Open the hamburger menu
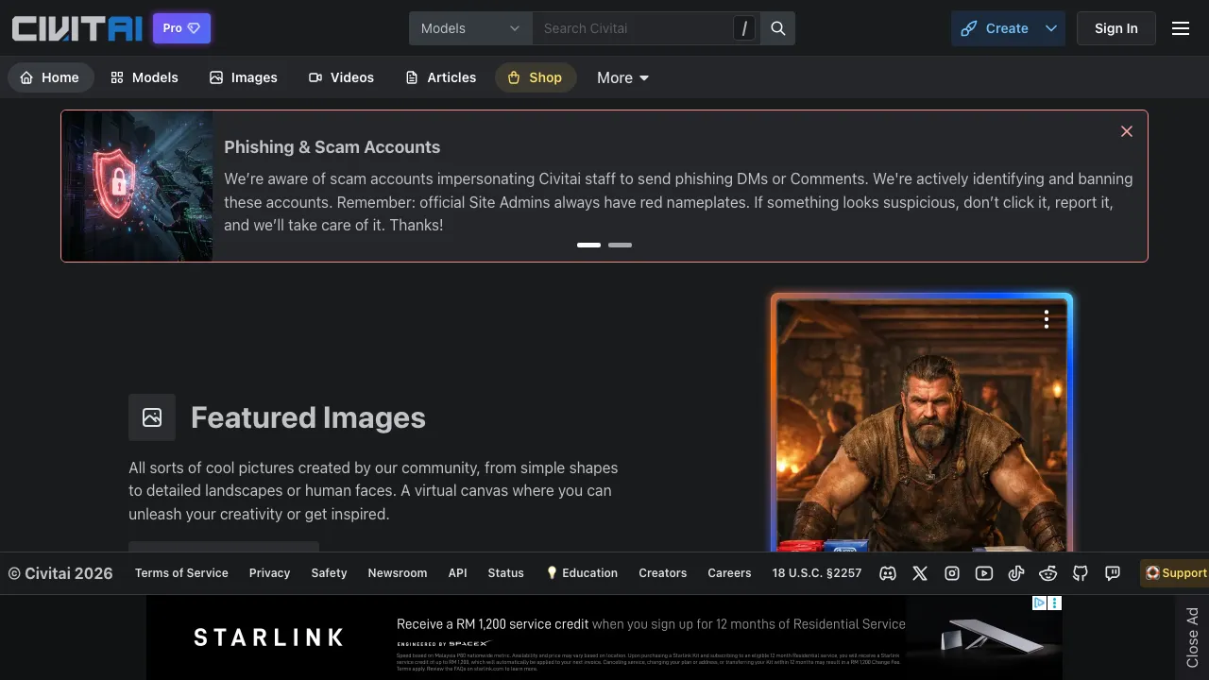This screenshot has width=1209, height=680. point(1181,27)
